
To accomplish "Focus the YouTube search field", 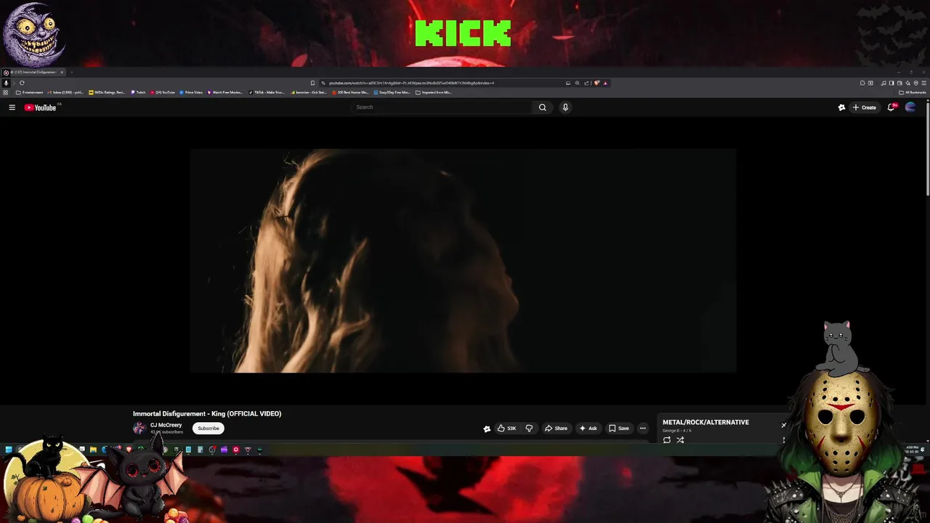I will pyautogui.click(x=443, y=108).
